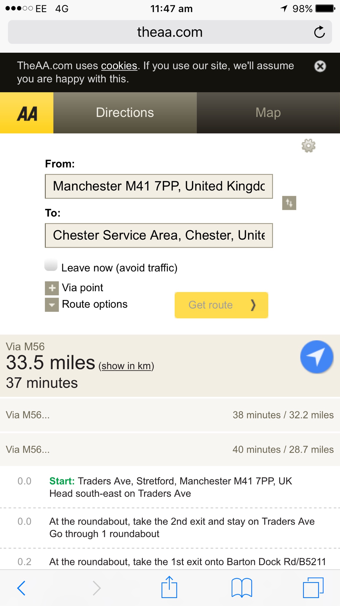The width and height of the screenshot is (340, 606).
Task: Open Safari bookmarks
Action: click(242, 588)
